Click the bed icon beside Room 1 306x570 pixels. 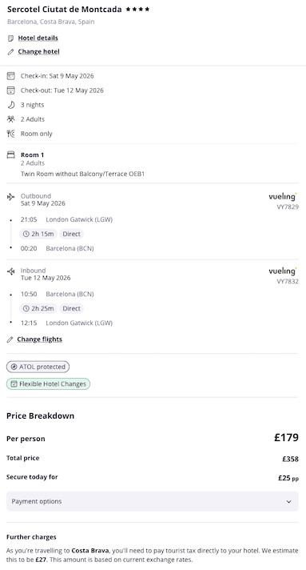[x=11, y=155]
